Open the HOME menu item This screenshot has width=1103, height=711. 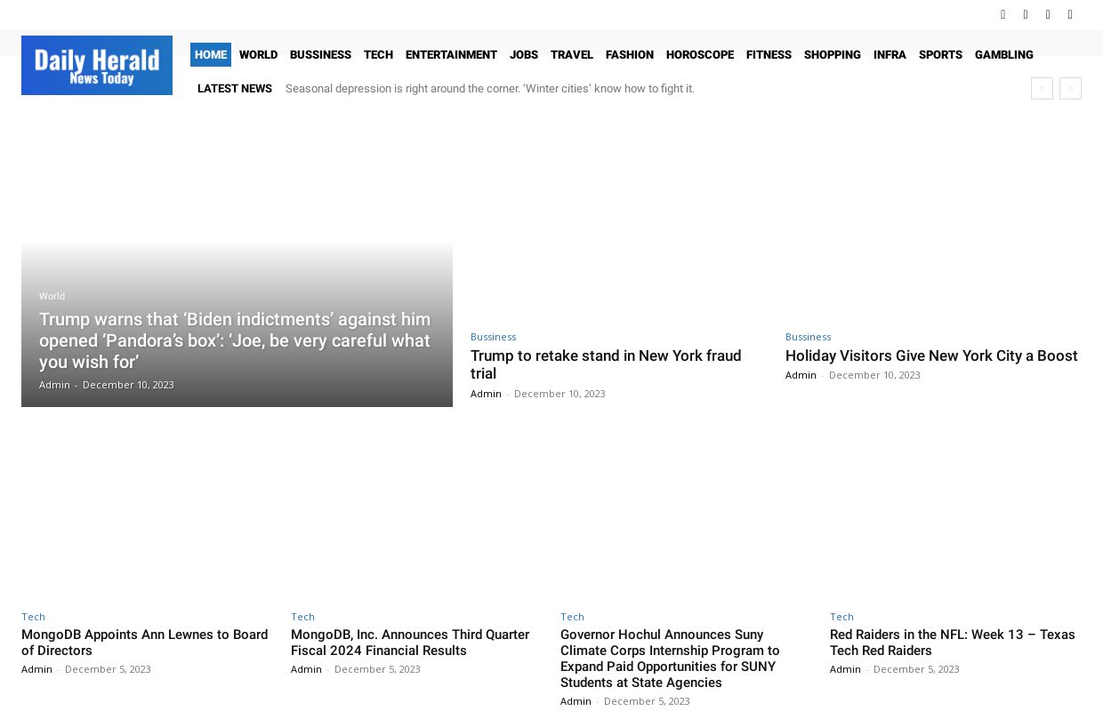[x=211, y=54]
